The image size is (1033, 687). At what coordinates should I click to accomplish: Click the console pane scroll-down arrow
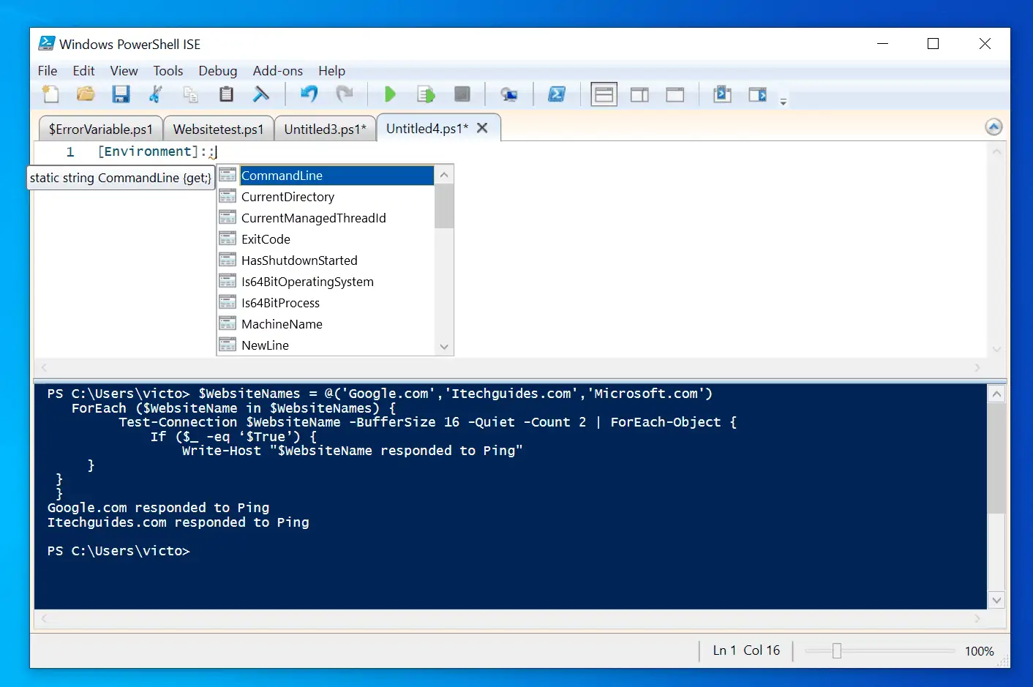click(x=996, y=600)
